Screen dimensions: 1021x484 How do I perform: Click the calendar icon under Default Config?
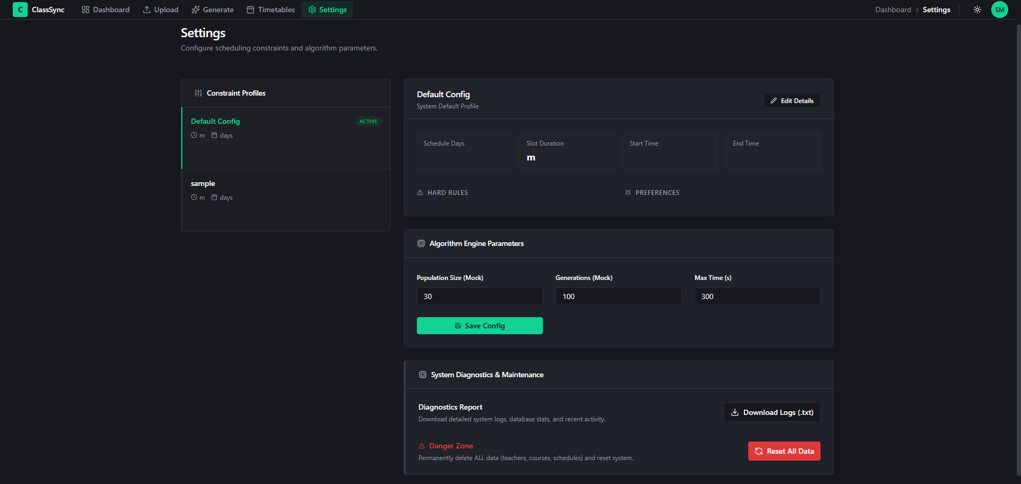[x=214, y=135]
